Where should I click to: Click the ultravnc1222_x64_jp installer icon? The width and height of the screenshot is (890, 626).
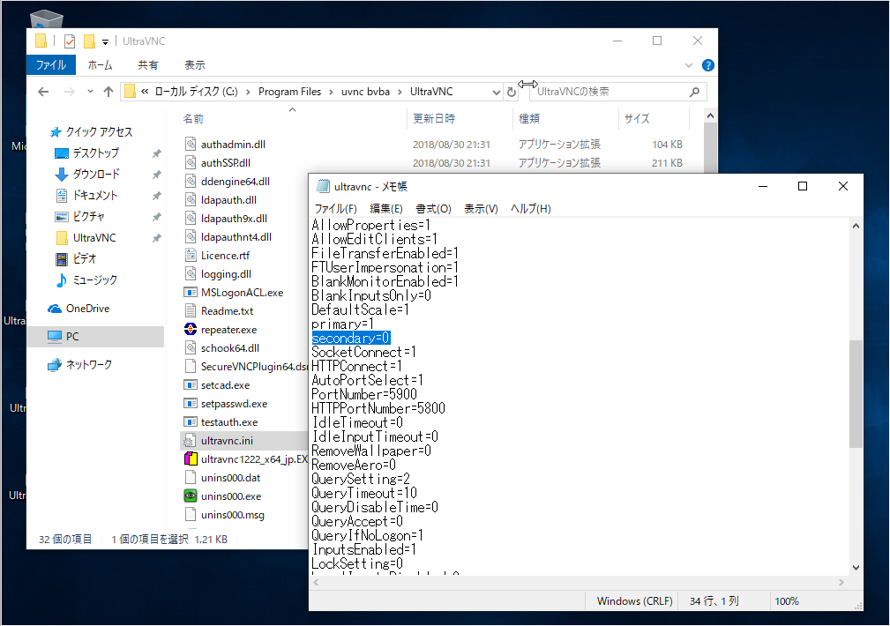[x=191, y=459]
